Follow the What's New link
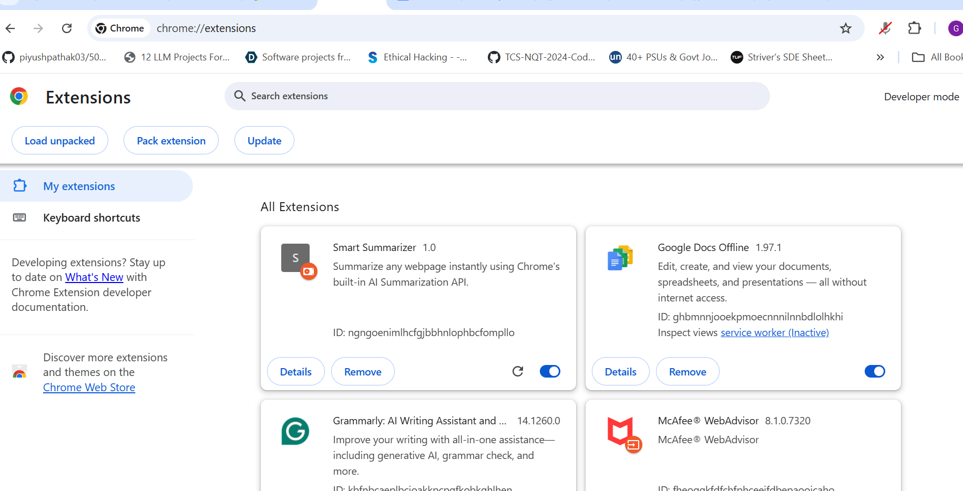963x491 pixels. click(94, 277)
